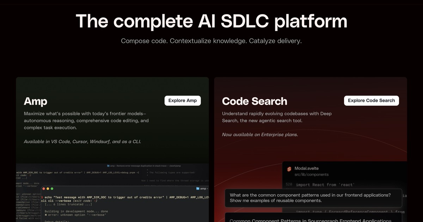Click the 'Modal.svelte' file name

click(x=307, y=168)
